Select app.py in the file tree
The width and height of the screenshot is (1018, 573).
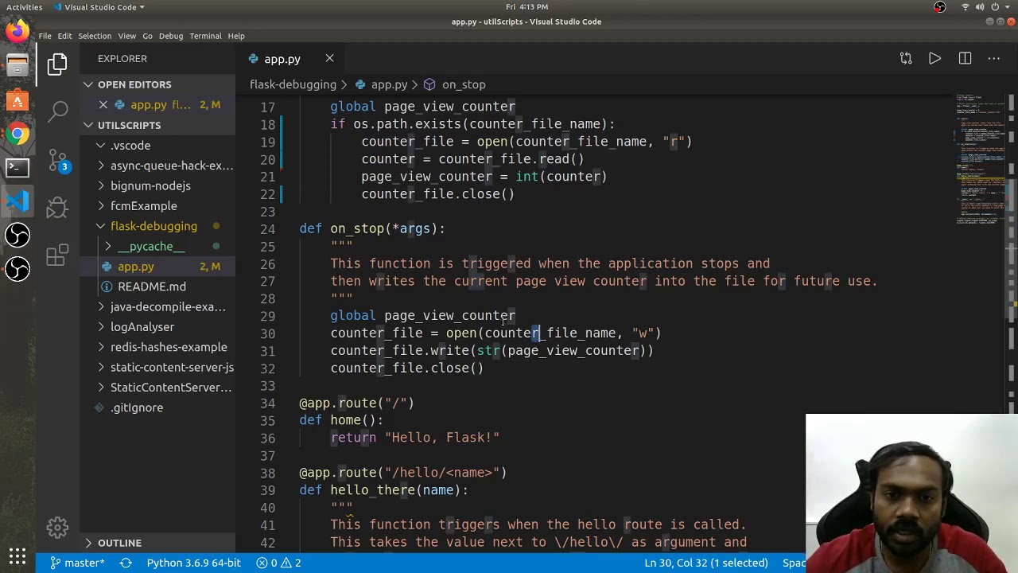157,267
